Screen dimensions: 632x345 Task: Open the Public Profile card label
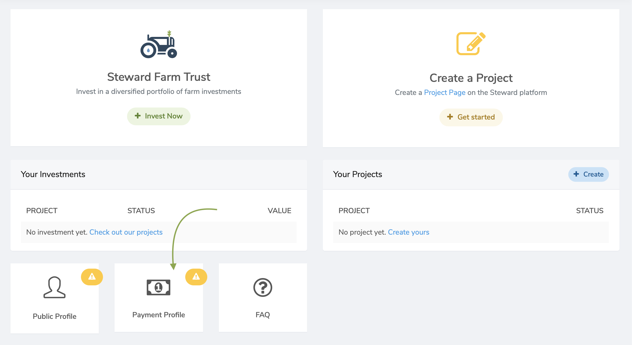coord(55,316)
